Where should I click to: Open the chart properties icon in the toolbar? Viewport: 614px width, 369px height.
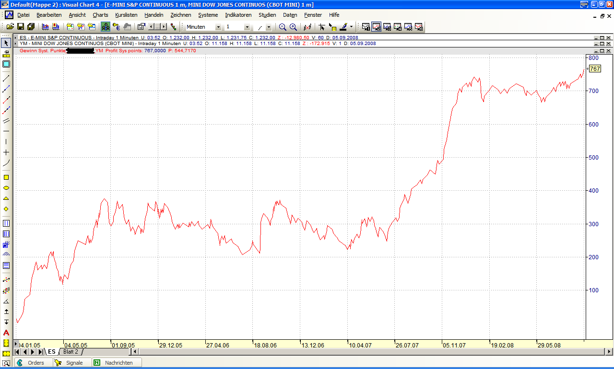click(141, 27)
